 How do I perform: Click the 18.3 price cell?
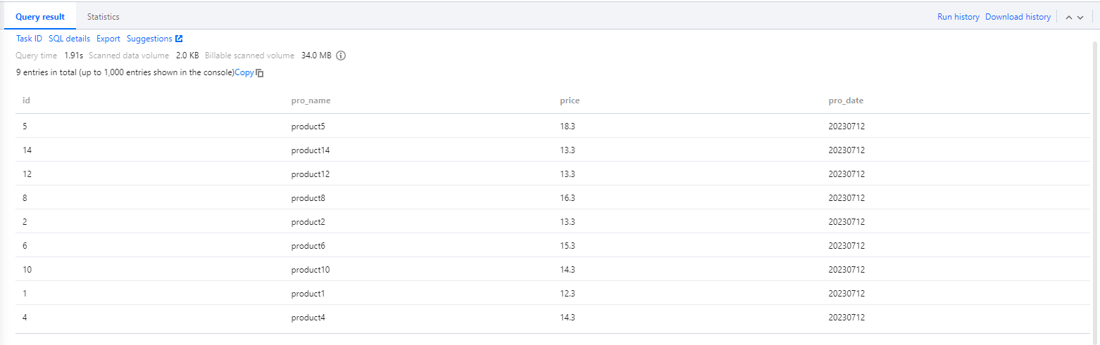coord(568,126)
